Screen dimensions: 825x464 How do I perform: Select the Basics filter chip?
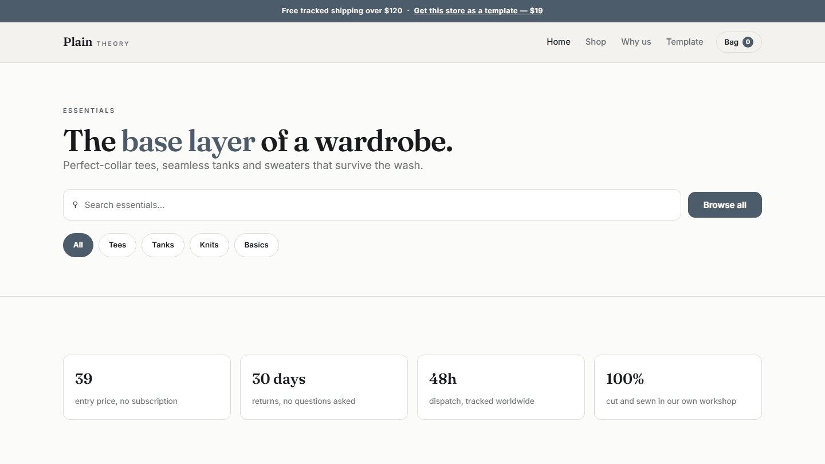(x=257, y=245)
